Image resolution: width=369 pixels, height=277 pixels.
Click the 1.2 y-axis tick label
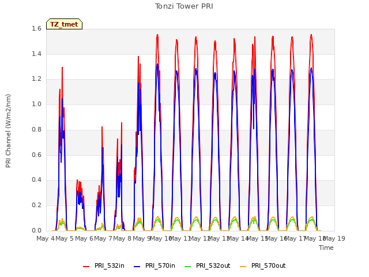pyautogui.click(x=36, y=79)
